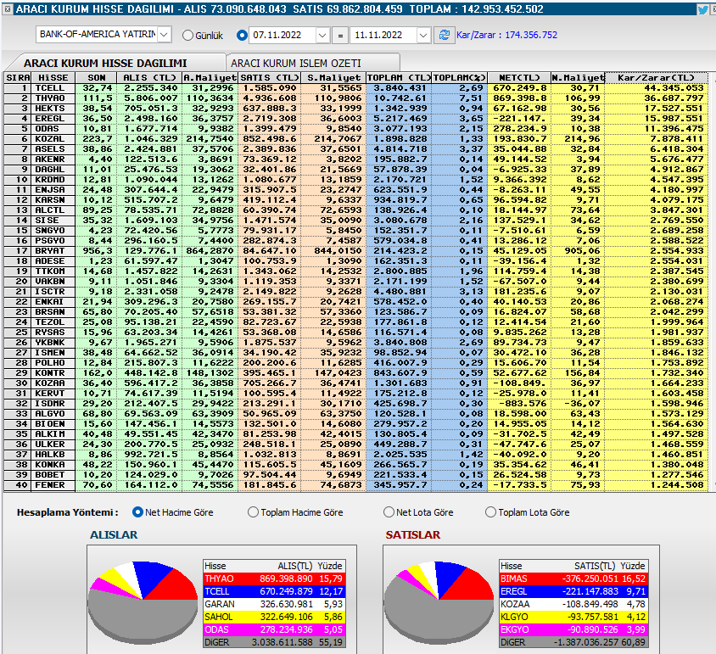Click the yellow KLGYO row in SATISLAR legend
The image size is (716, 654).
[573, 617]
